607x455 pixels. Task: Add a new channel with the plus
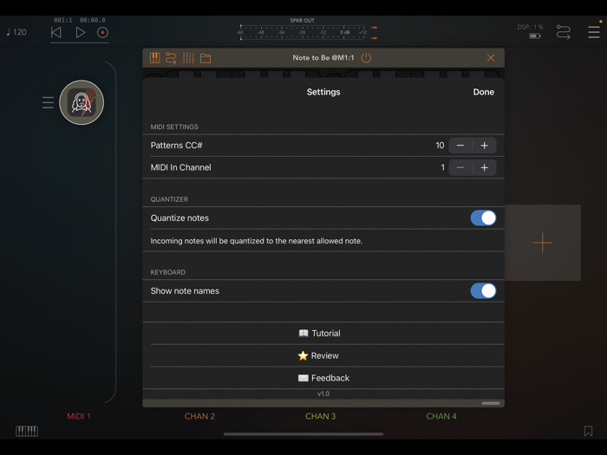pos(543,243)
